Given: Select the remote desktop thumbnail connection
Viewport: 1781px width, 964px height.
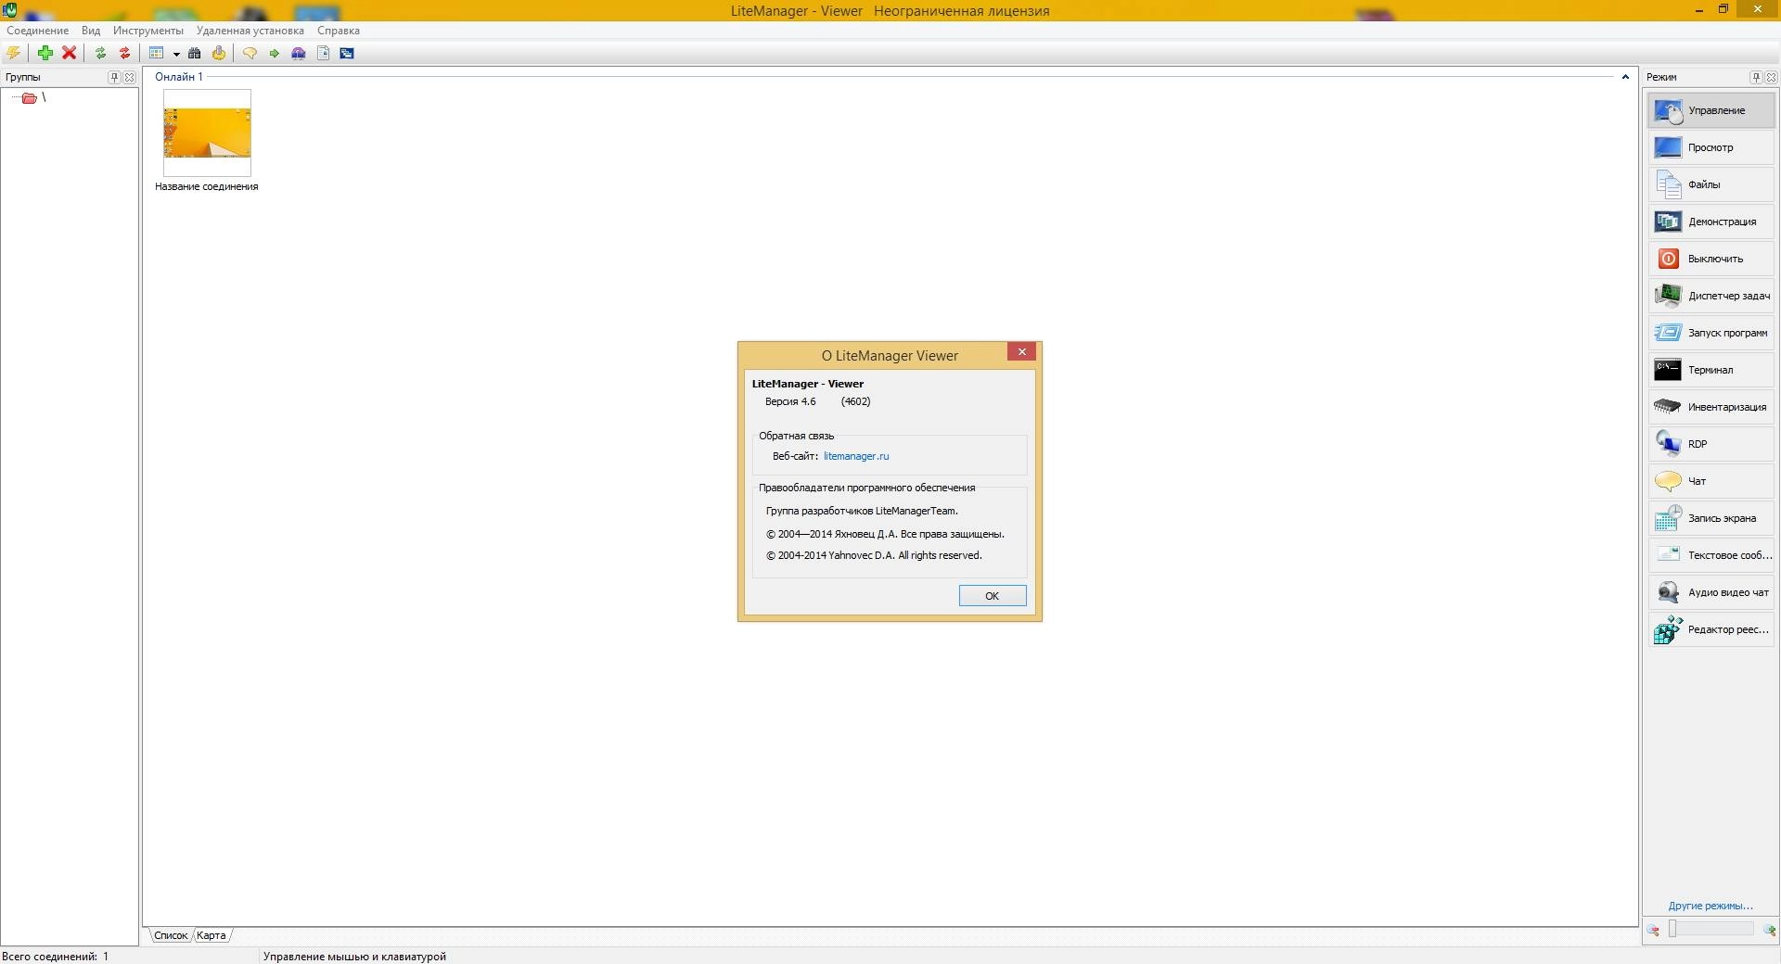Looking at the screenshot, I should point(207,133).
